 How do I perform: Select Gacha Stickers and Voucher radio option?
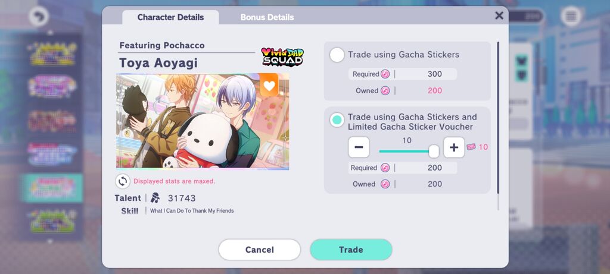337,120
